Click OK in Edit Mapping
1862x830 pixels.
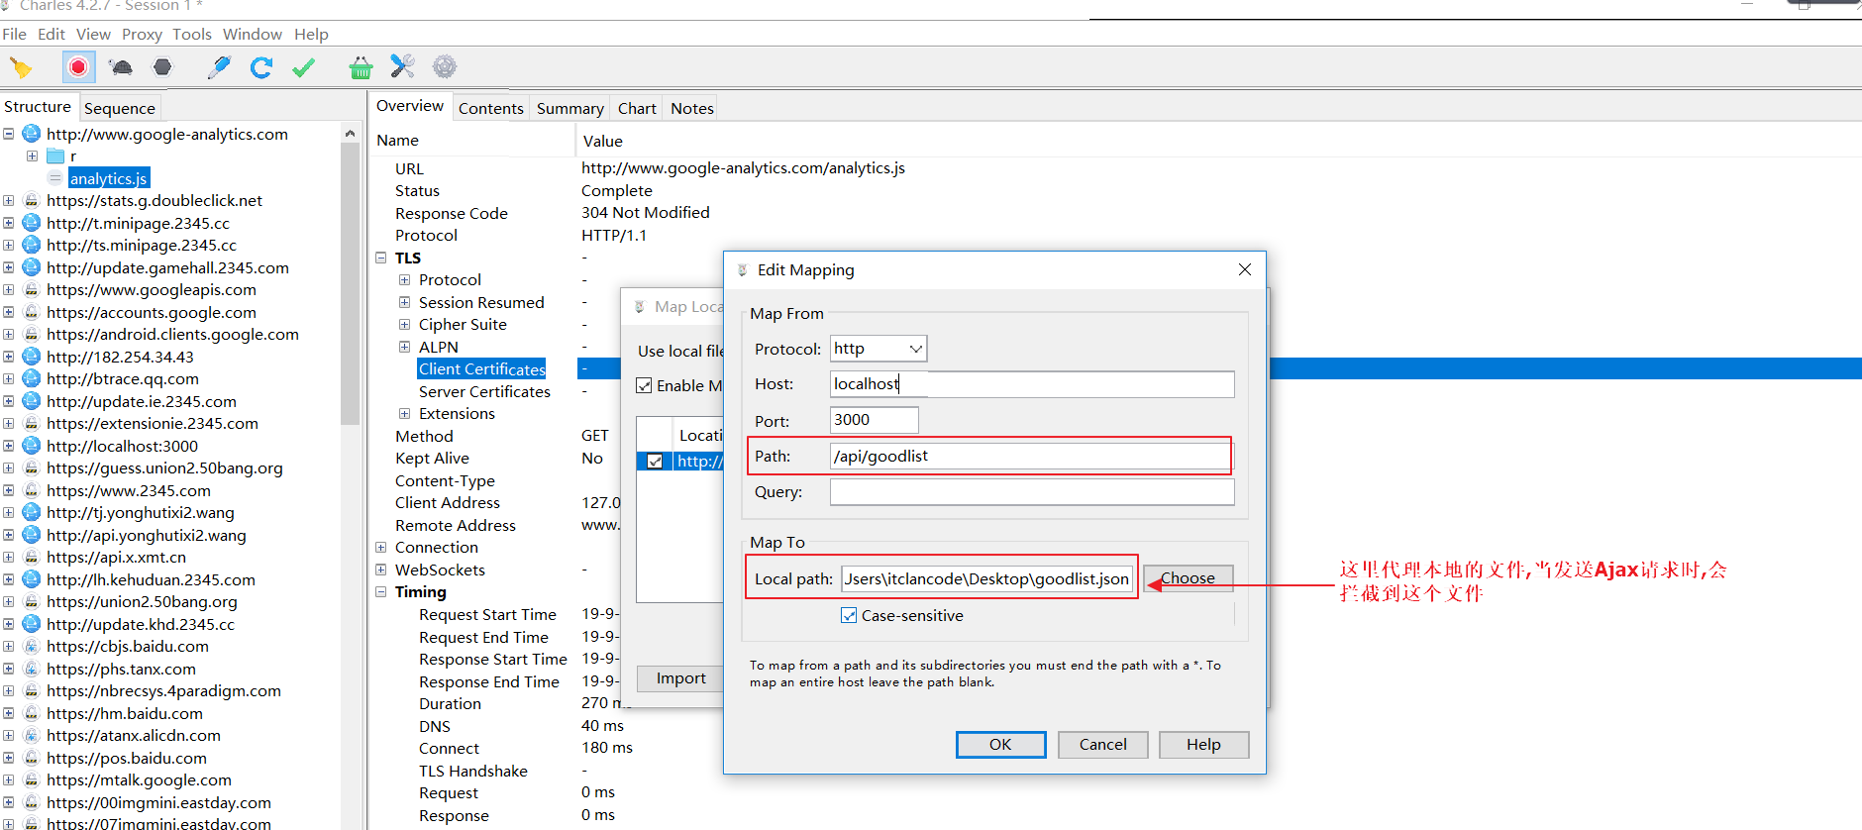point(1000,744)
